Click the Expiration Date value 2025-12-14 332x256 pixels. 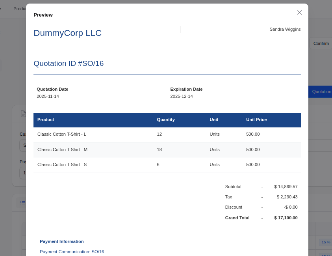coord(182,96)
